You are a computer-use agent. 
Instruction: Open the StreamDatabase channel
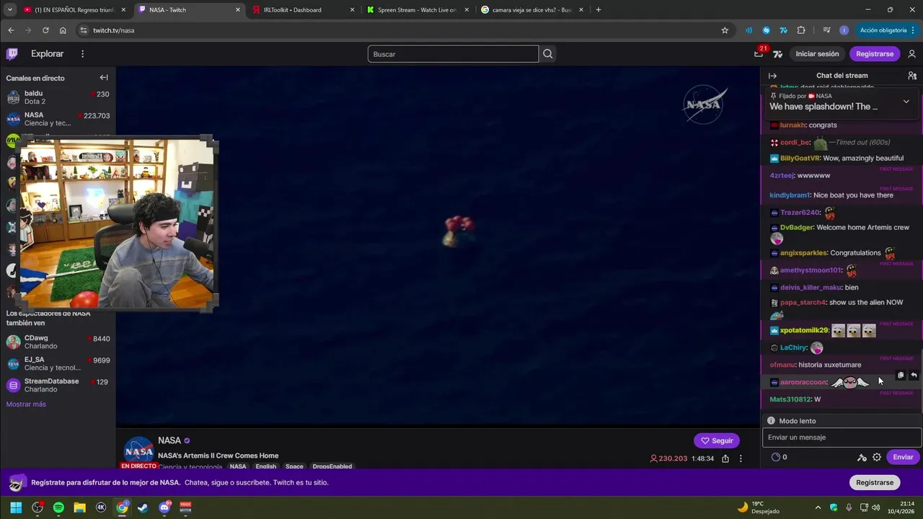click(58, 385)
